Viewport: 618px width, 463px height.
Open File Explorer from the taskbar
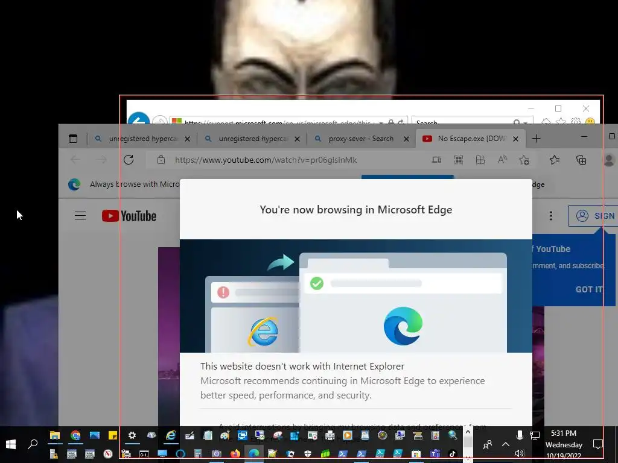click(55, 435)
